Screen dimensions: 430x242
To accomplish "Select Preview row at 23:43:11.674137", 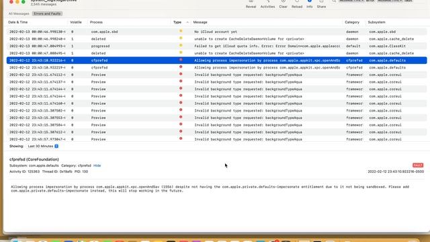I will [x=216, y=82].
